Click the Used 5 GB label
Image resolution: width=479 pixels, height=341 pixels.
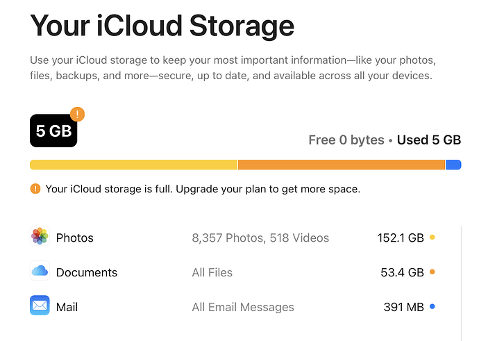pyautogui.click(x=429, y=140)
